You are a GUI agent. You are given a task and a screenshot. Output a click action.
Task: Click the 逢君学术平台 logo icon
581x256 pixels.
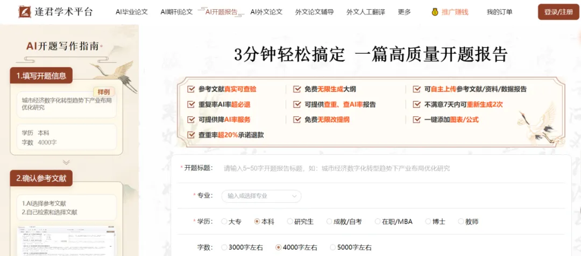coord(25,12)
